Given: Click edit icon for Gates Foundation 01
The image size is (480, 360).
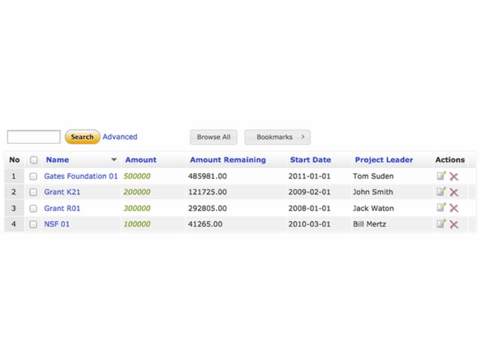Looking at the screenshot, I should pos(441,176).
